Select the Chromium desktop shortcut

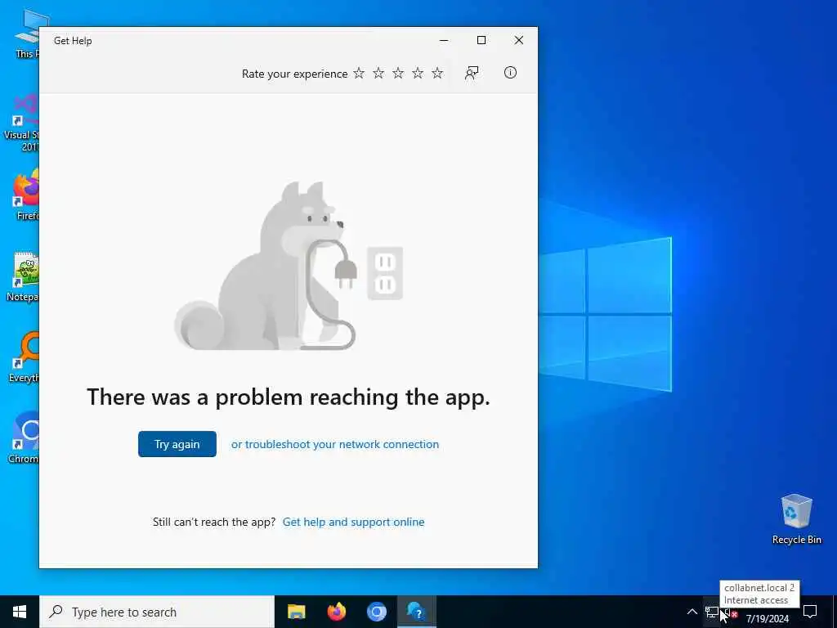click(23, 437)
